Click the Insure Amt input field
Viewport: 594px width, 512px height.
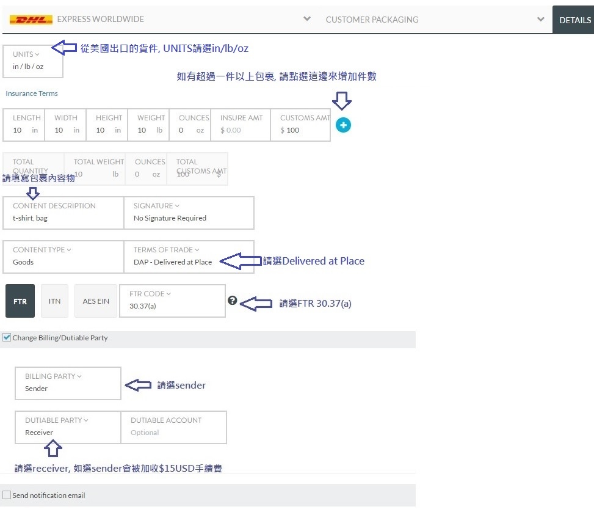[241, 125]
